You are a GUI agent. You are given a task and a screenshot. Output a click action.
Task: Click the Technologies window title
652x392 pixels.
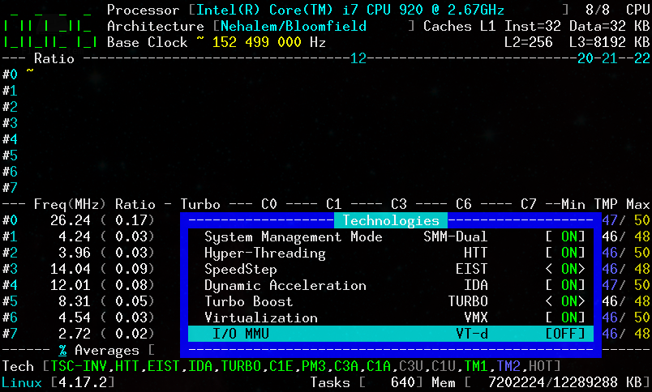coord(391,220)
